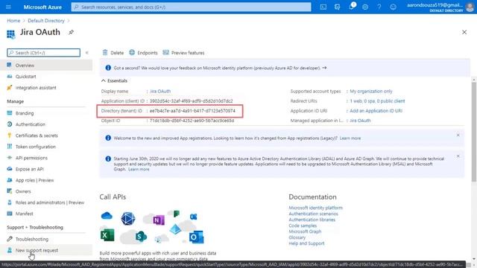Open Directory and subscription filter icon
The height and width of the screenshot is (268, 477).
click(x=337, y=7)
